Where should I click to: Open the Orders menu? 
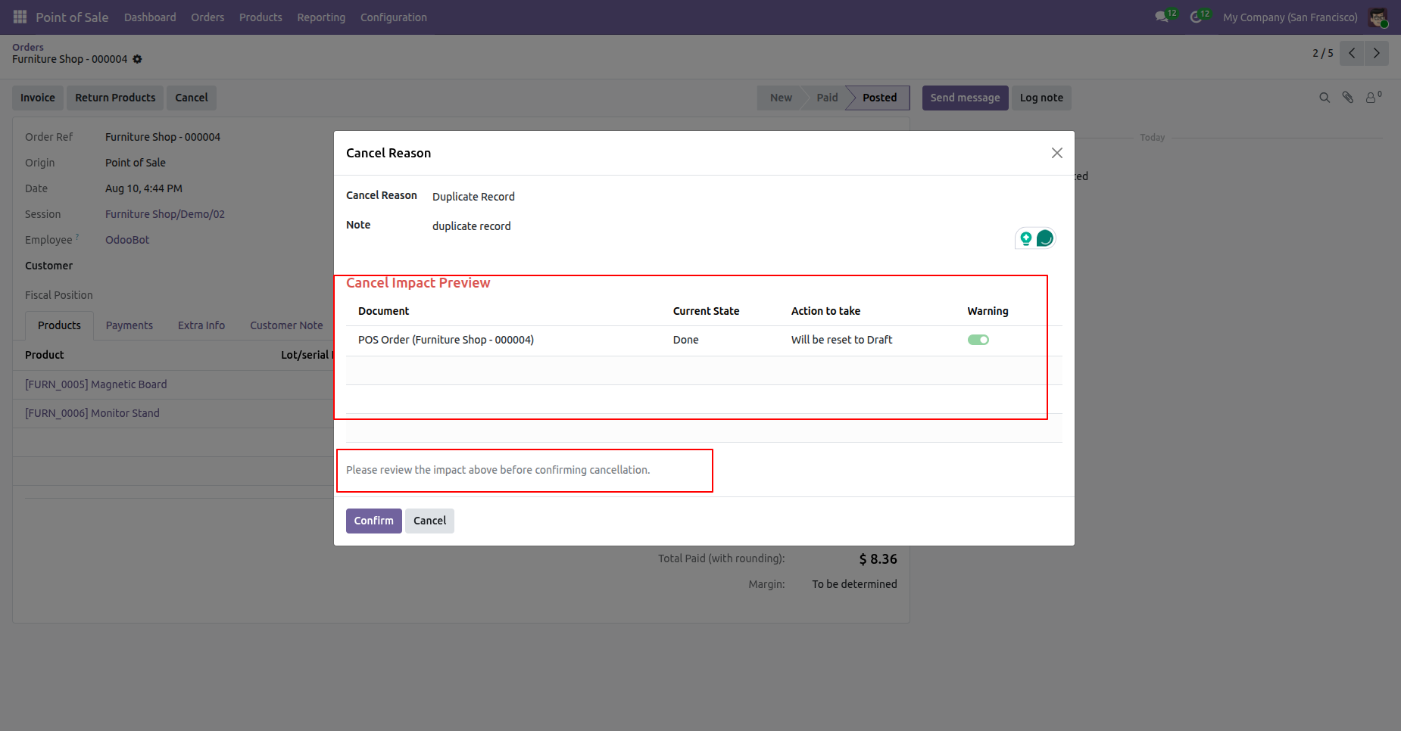pyautogui.click(x=207, y=17)
